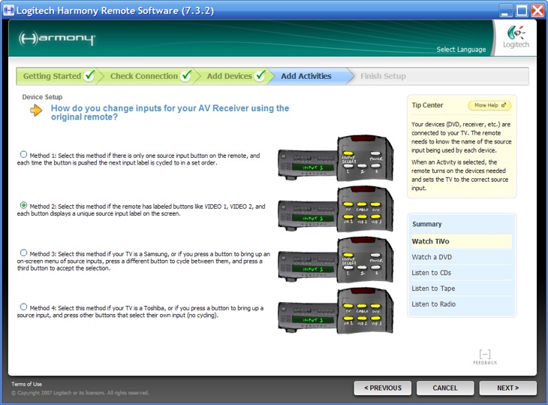Viewport: 548px width, 405px height.
Task: Choose Listen to Tape activity
Action: 462,289
